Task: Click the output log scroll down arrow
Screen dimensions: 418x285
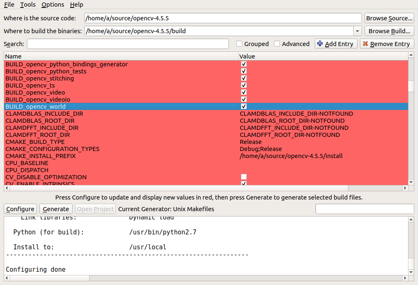Action: coord(411,272)
